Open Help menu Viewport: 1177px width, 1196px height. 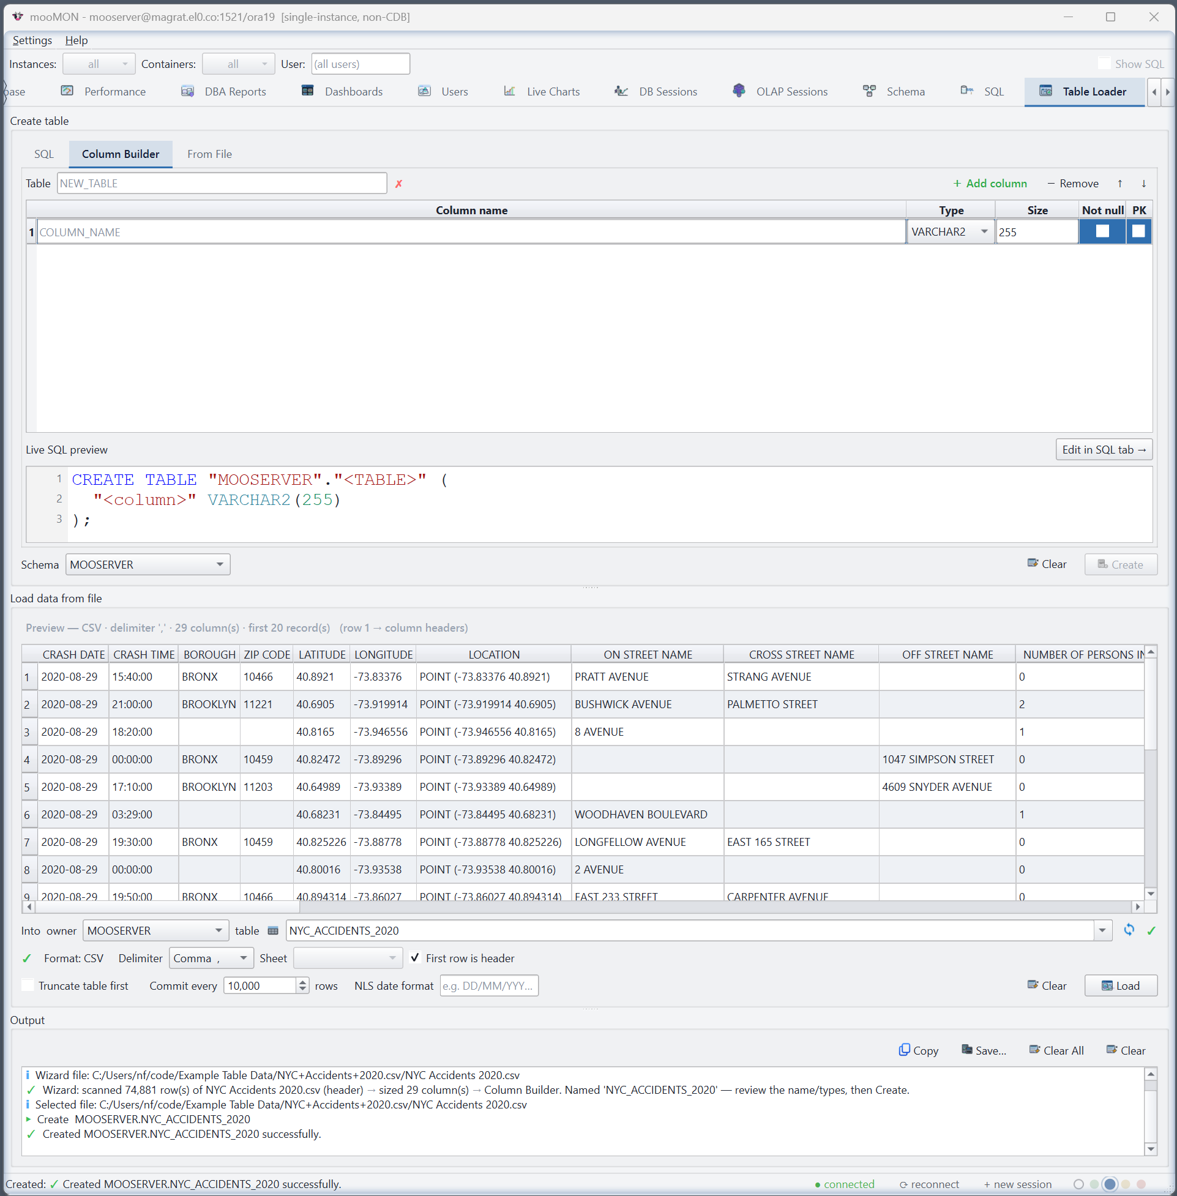point(77,40)
